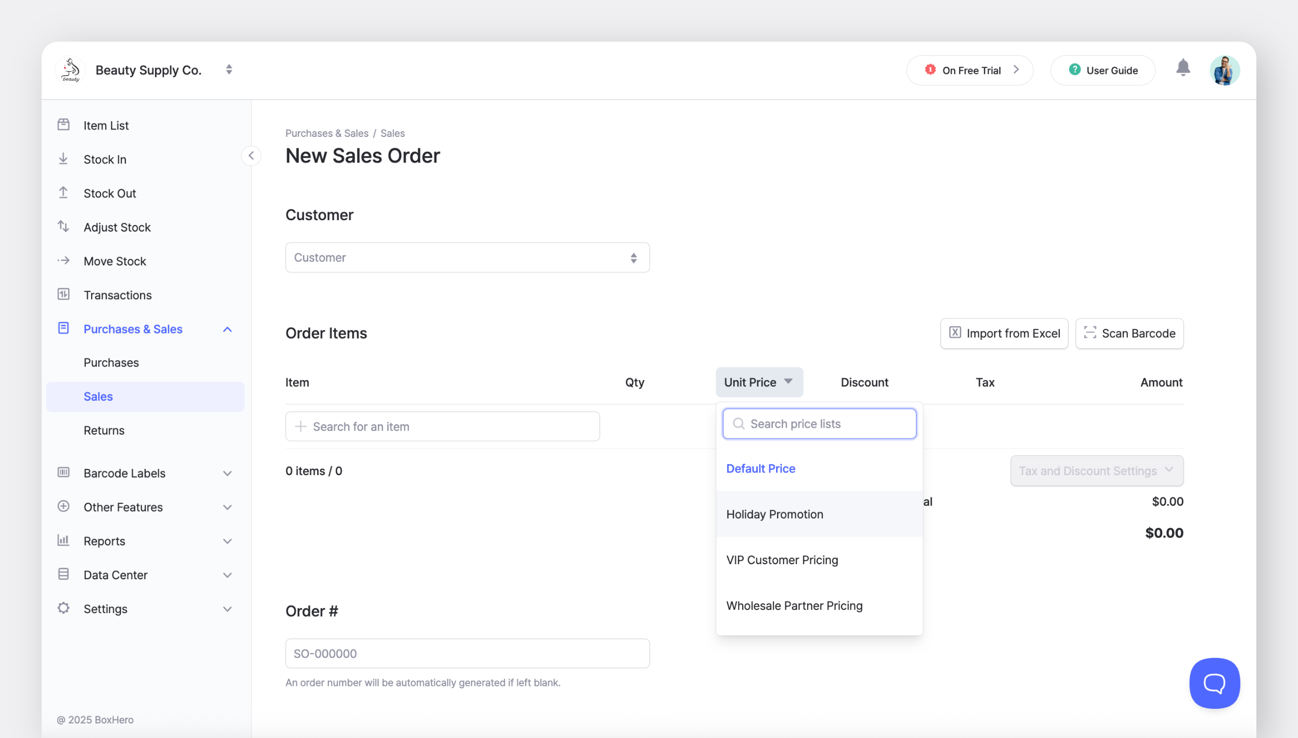
Task: Click the notification bell icon
Action: click(x=1183, y=68)
